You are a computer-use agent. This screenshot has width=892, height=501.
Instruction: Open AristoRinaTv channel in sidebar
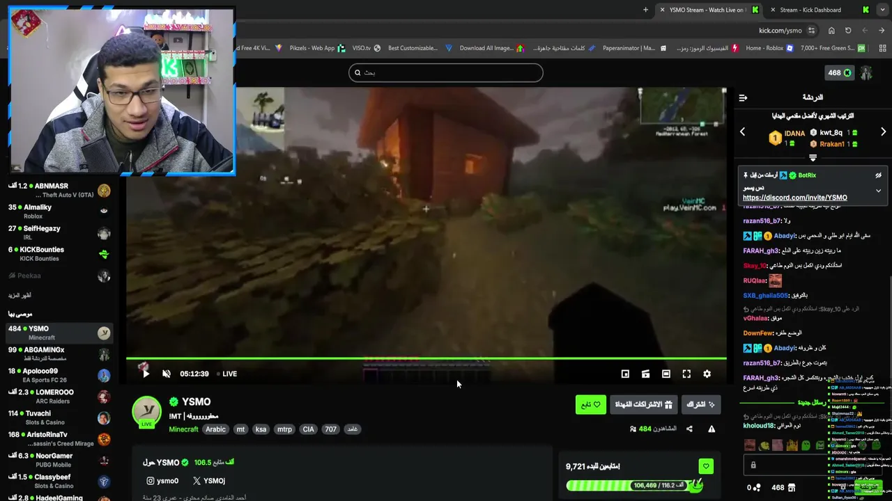pos(59,439)
